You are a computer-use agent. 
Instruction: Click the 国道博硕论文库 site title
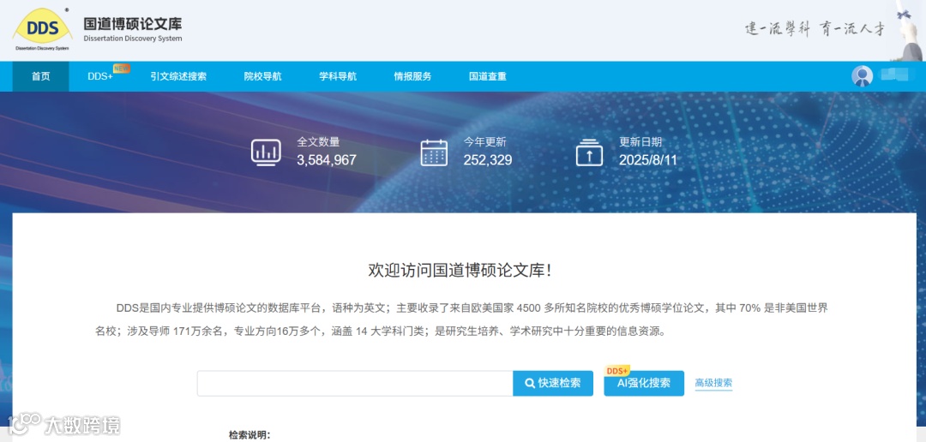tap(132, 24)
